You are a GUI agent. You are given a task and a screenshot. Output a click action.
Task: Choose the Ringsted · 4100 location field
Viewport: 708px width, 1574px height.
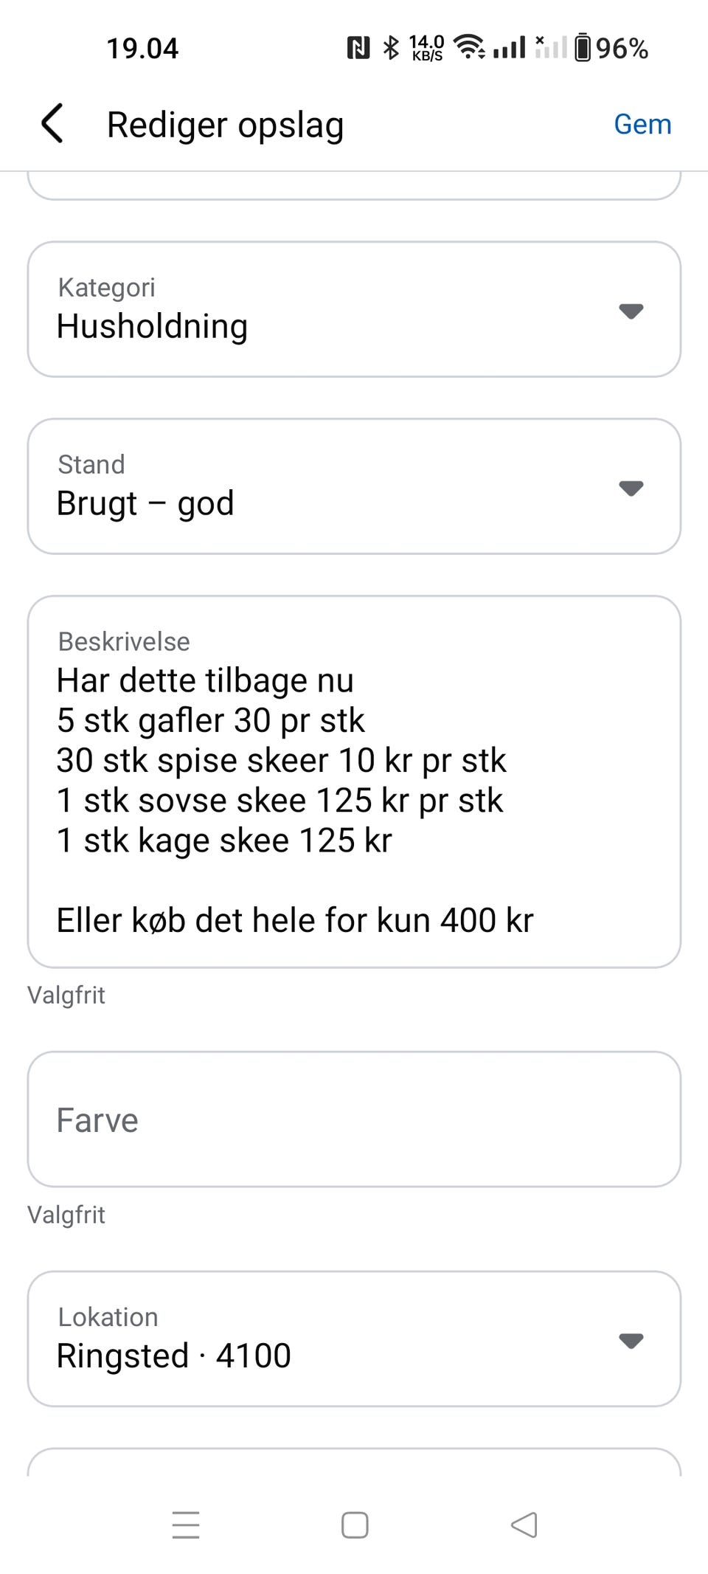(x=354, y=1339)
